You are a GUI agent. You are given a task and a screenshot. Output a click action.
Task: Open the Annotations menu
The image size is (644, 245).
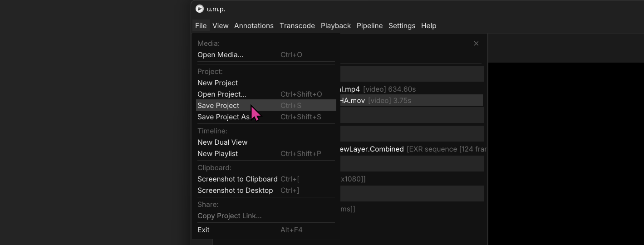click(254, 26)
